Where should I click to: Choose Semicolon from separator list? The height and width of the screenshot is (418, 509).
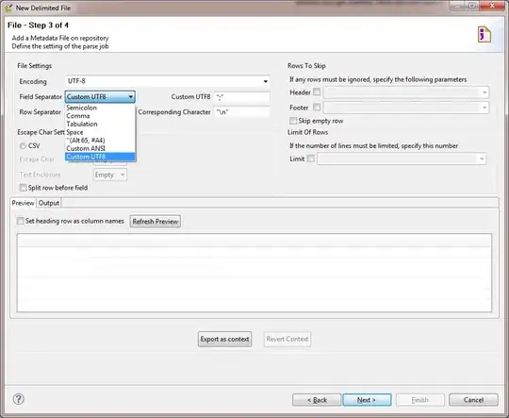[x=100, y=108]
